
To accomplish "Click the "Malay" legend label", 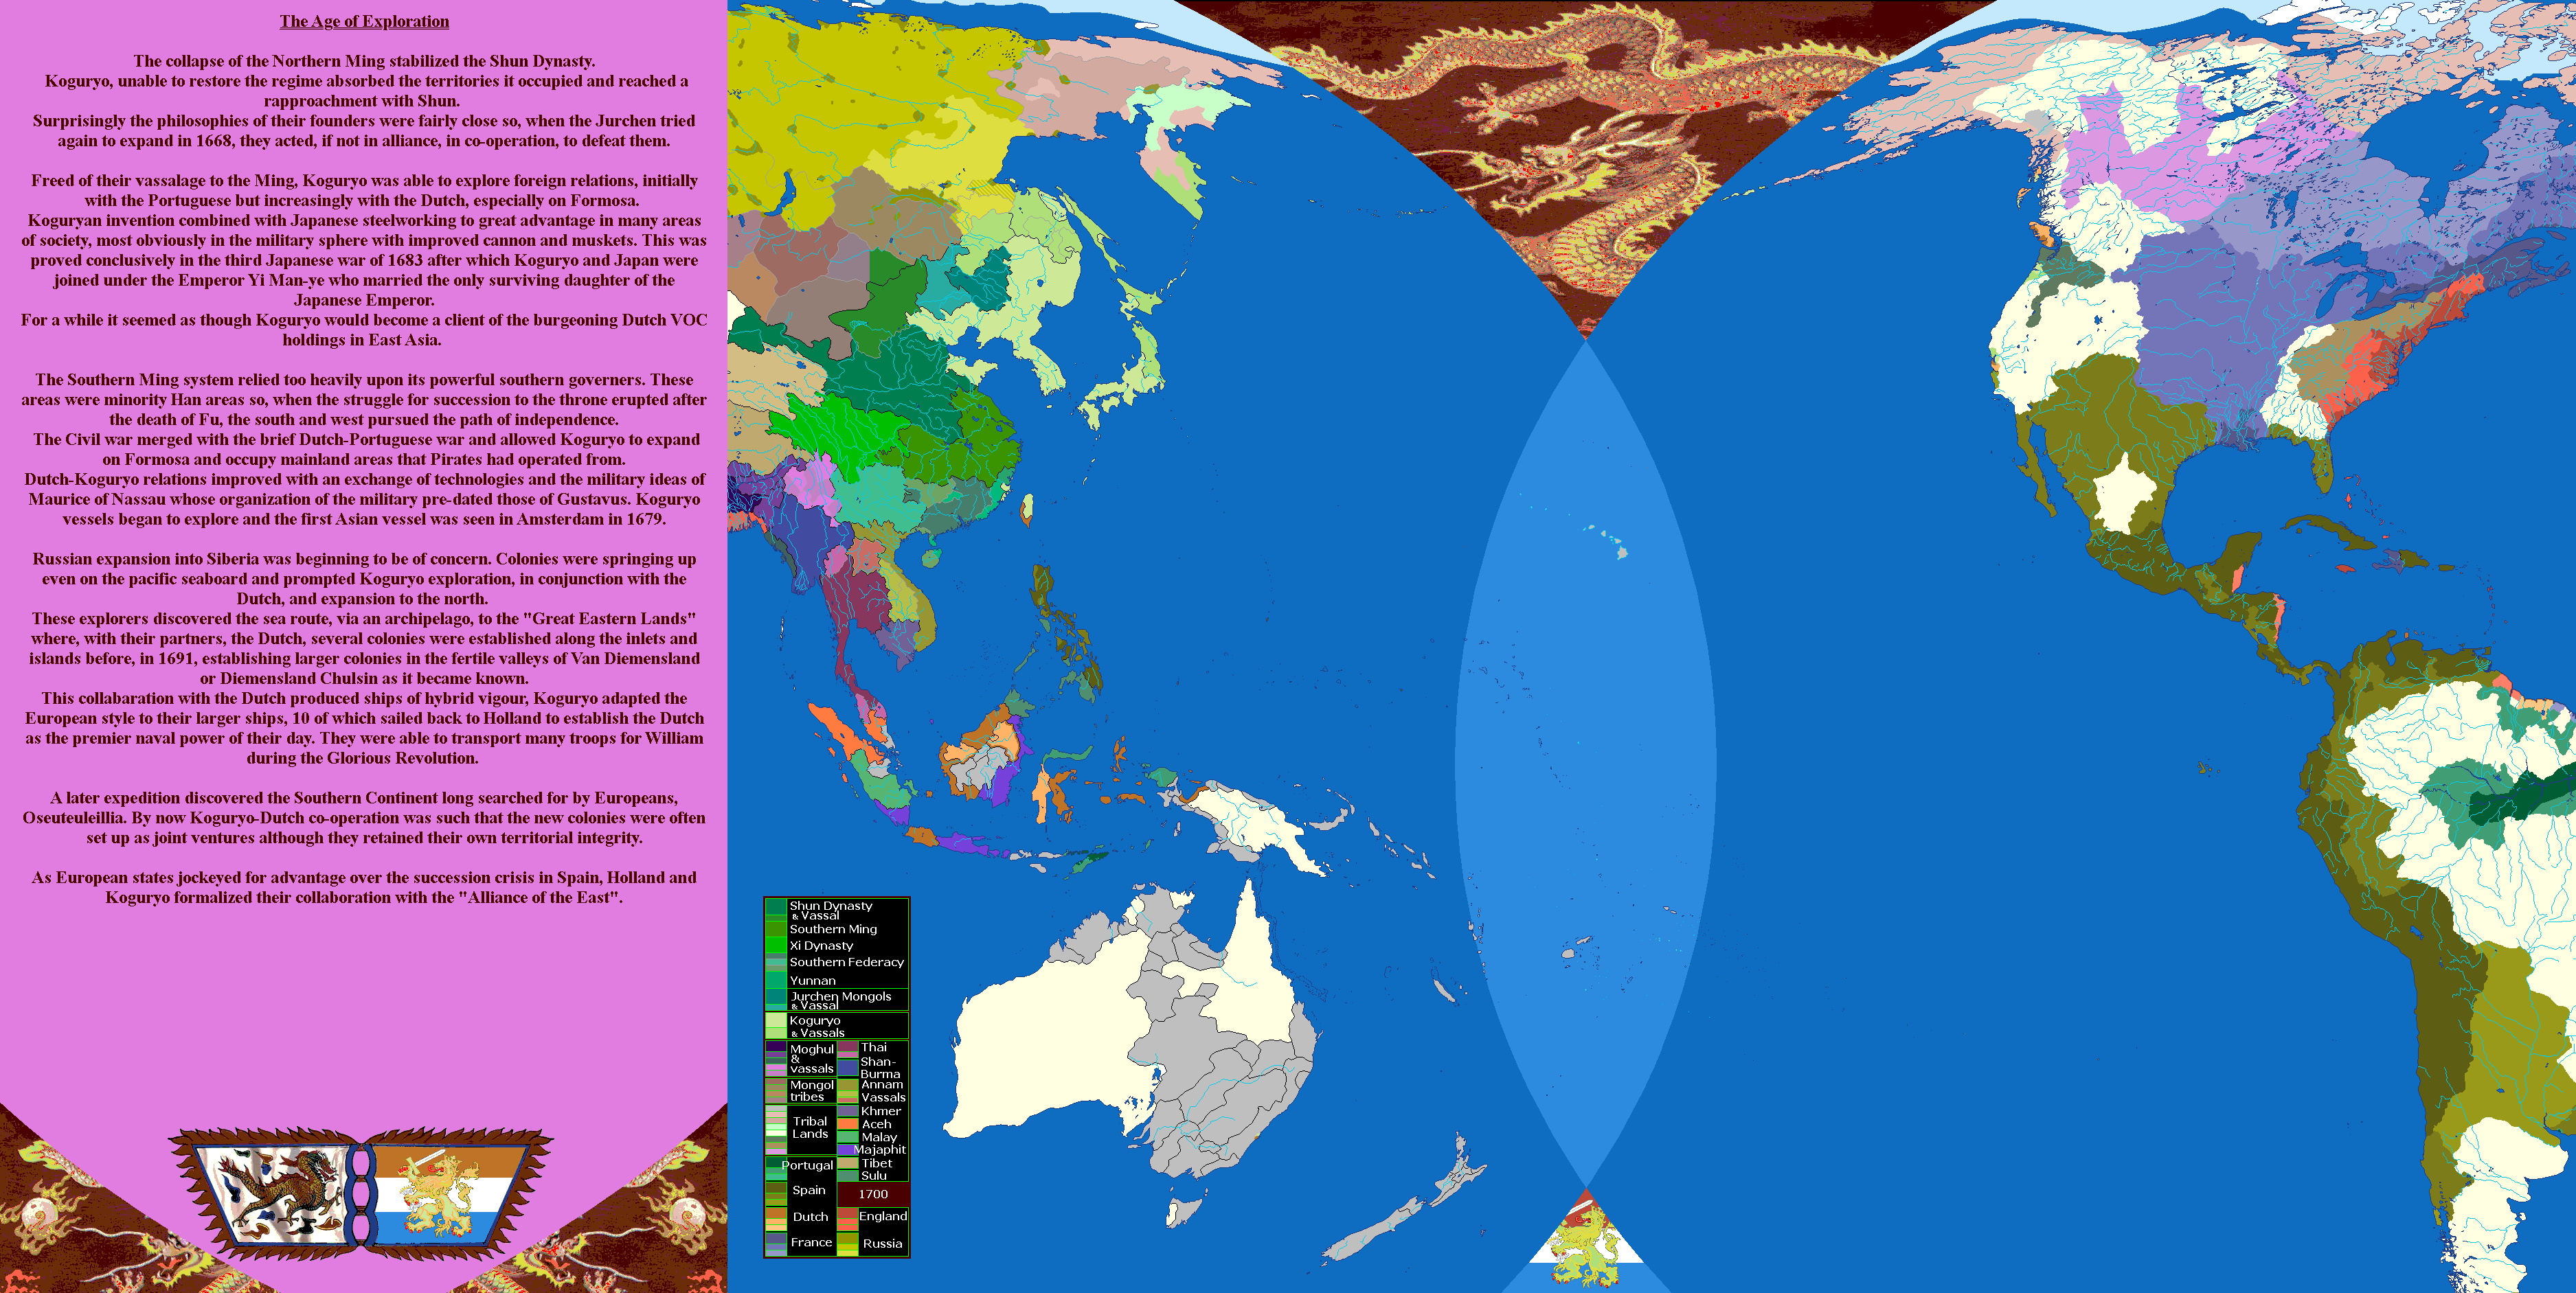I will click(x=879, y=1137).
